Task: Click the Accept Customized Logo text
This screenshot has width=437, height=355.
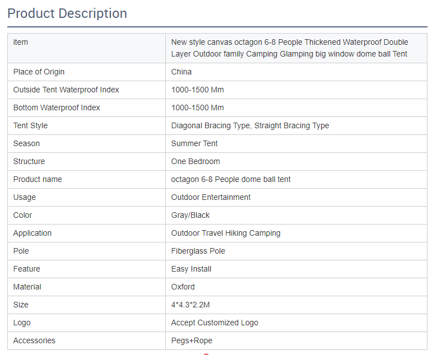Action: pos(215,323)
